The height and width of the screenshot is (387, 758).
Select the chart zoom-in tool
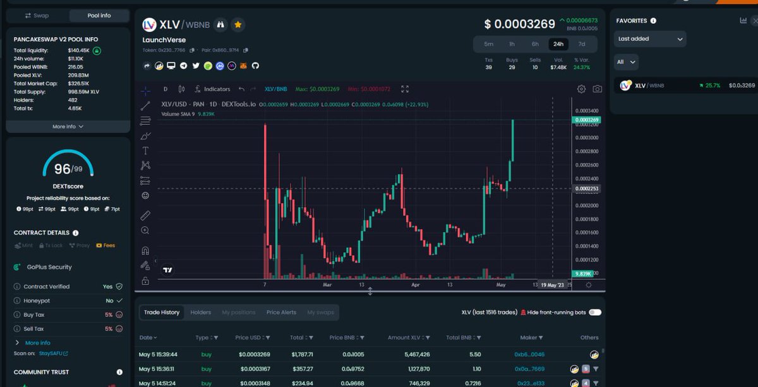click(x=145, y=231)
